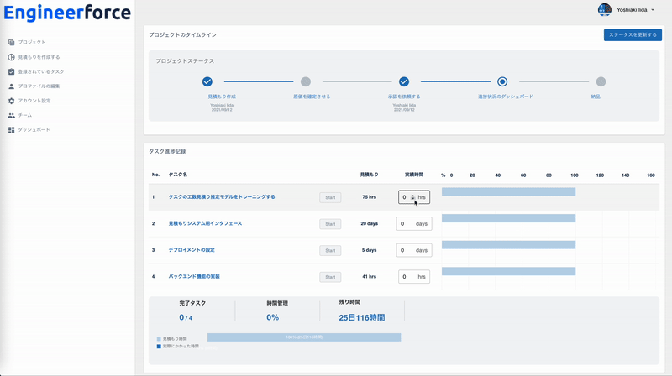Open アカウント設定 via the gear icon
Image resolution: width=672 pixels, height=376 pixels.
[x=12, y=101]
